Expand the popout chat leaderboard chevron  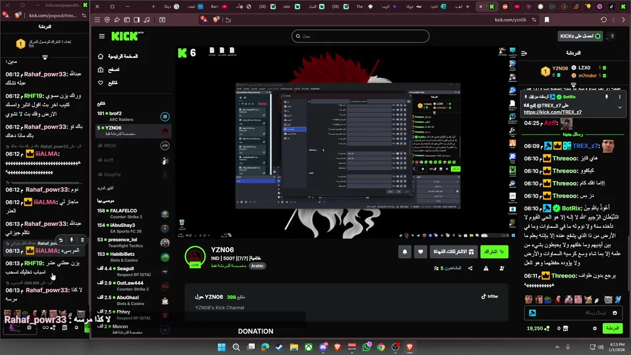[x=45, y=58]
